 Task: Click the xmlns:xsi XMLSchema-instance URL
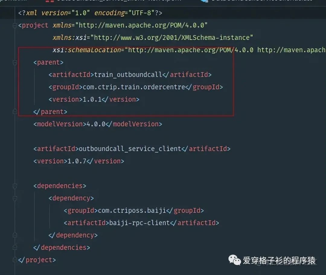pos(171,38)
